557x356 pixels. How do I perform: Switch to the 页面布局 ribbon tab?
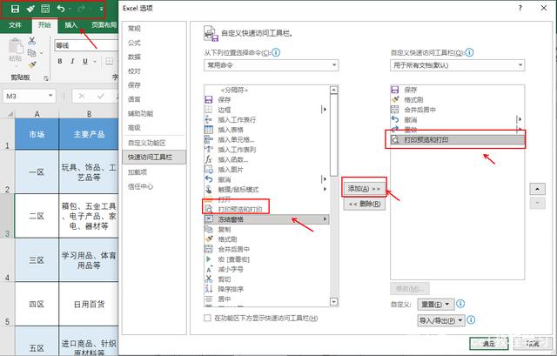coord(104,25)
